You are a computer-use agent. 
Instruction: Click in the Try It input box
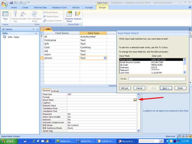(157, 79)
